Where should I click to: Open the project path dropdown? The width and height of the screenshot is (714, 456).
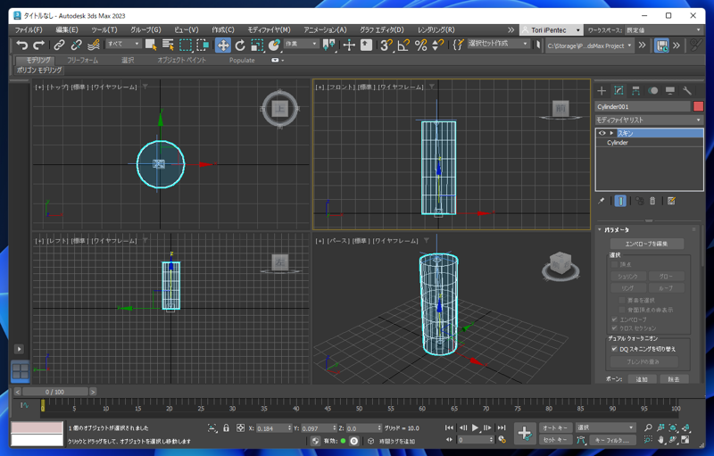point(590,46)
